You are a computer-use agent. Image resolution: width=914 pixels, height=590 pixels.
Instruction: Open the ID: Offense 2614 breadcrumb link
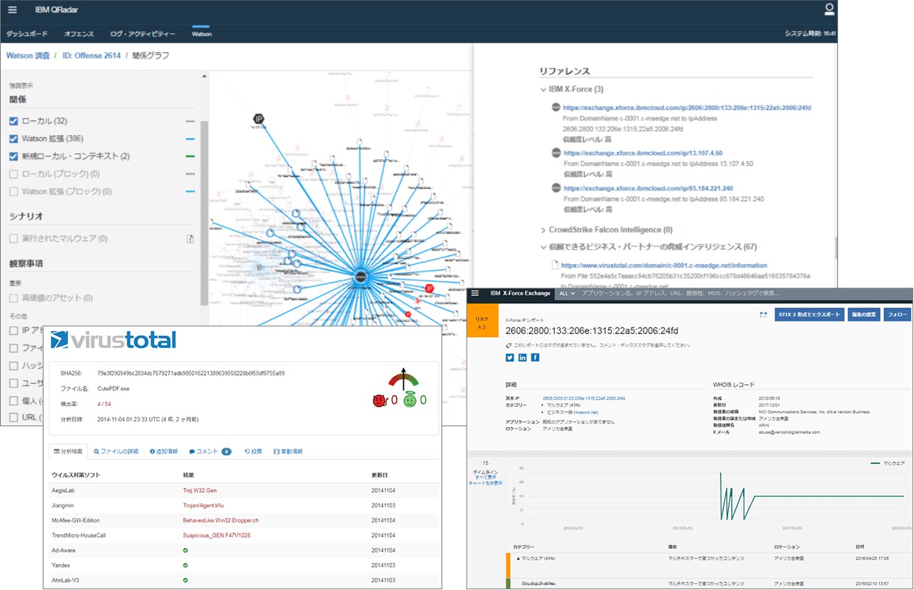tap(91, 55)
